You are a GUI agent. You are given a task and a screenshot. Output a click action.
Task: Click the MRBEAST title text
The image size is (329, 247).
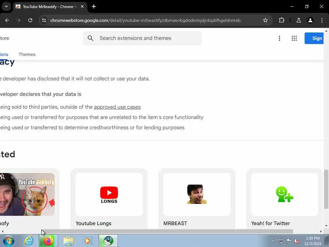175,223
